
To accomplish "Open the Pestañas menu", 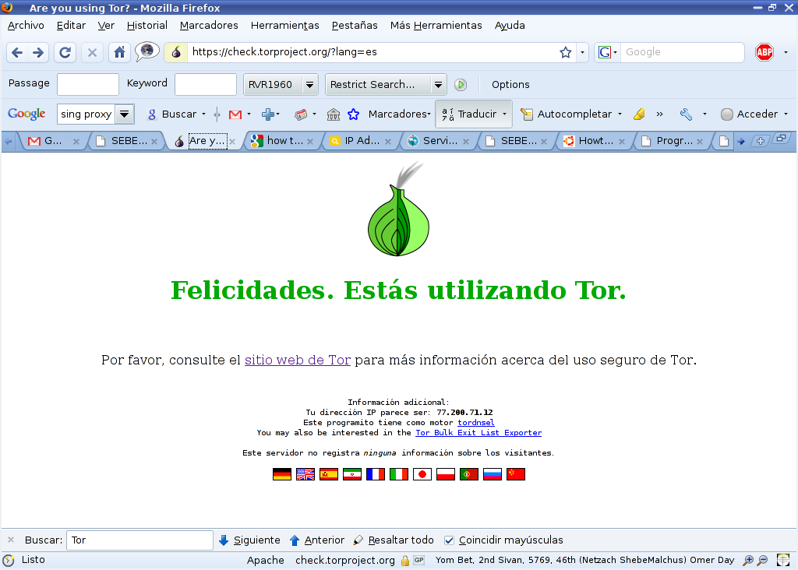I will [355, 26].
